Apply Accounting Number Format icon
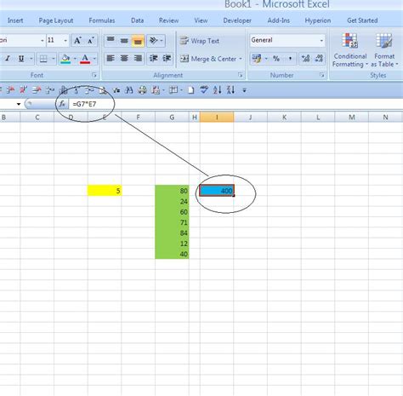 257,59
